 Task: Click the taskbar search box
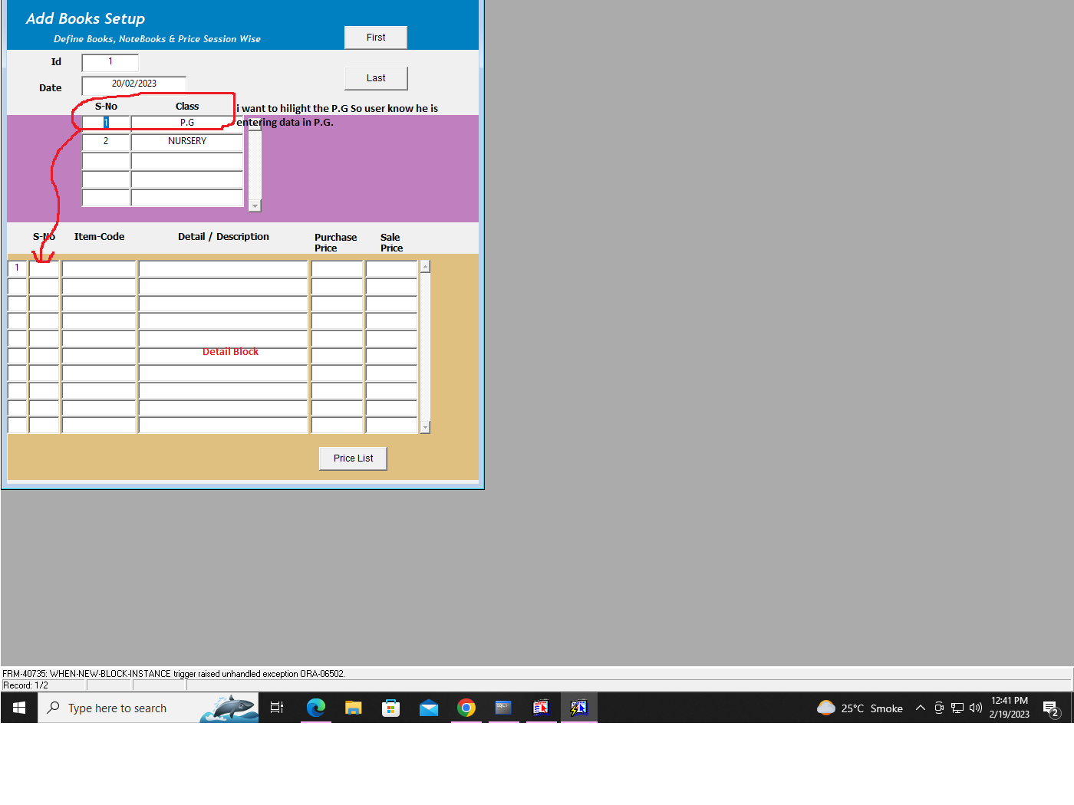point(117,708)
